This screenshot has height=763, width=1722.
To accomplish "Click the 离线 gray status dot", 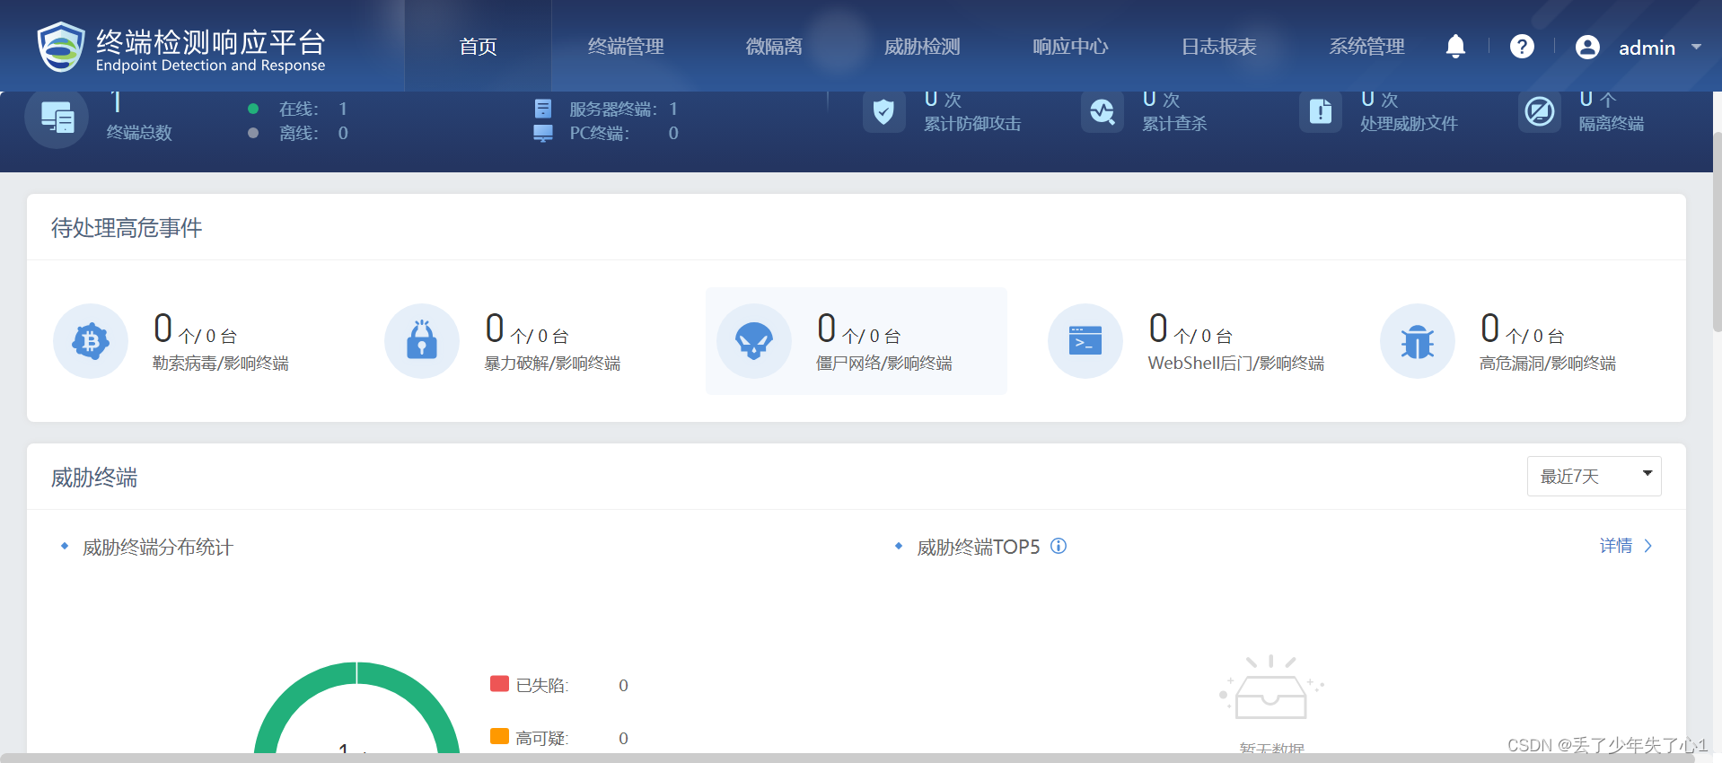I will (253, 133).
